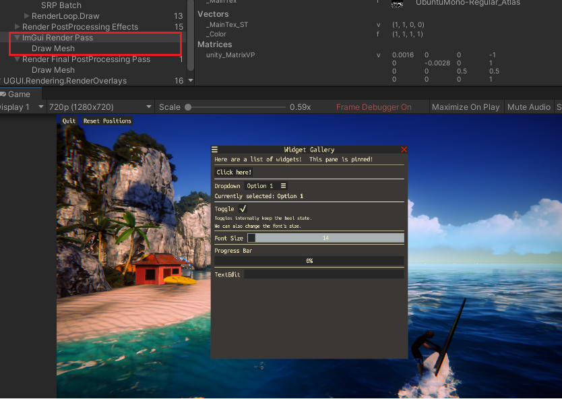562x399 pixels.
Task: Focus the TextEdit input field
Action: coord(324,274)
